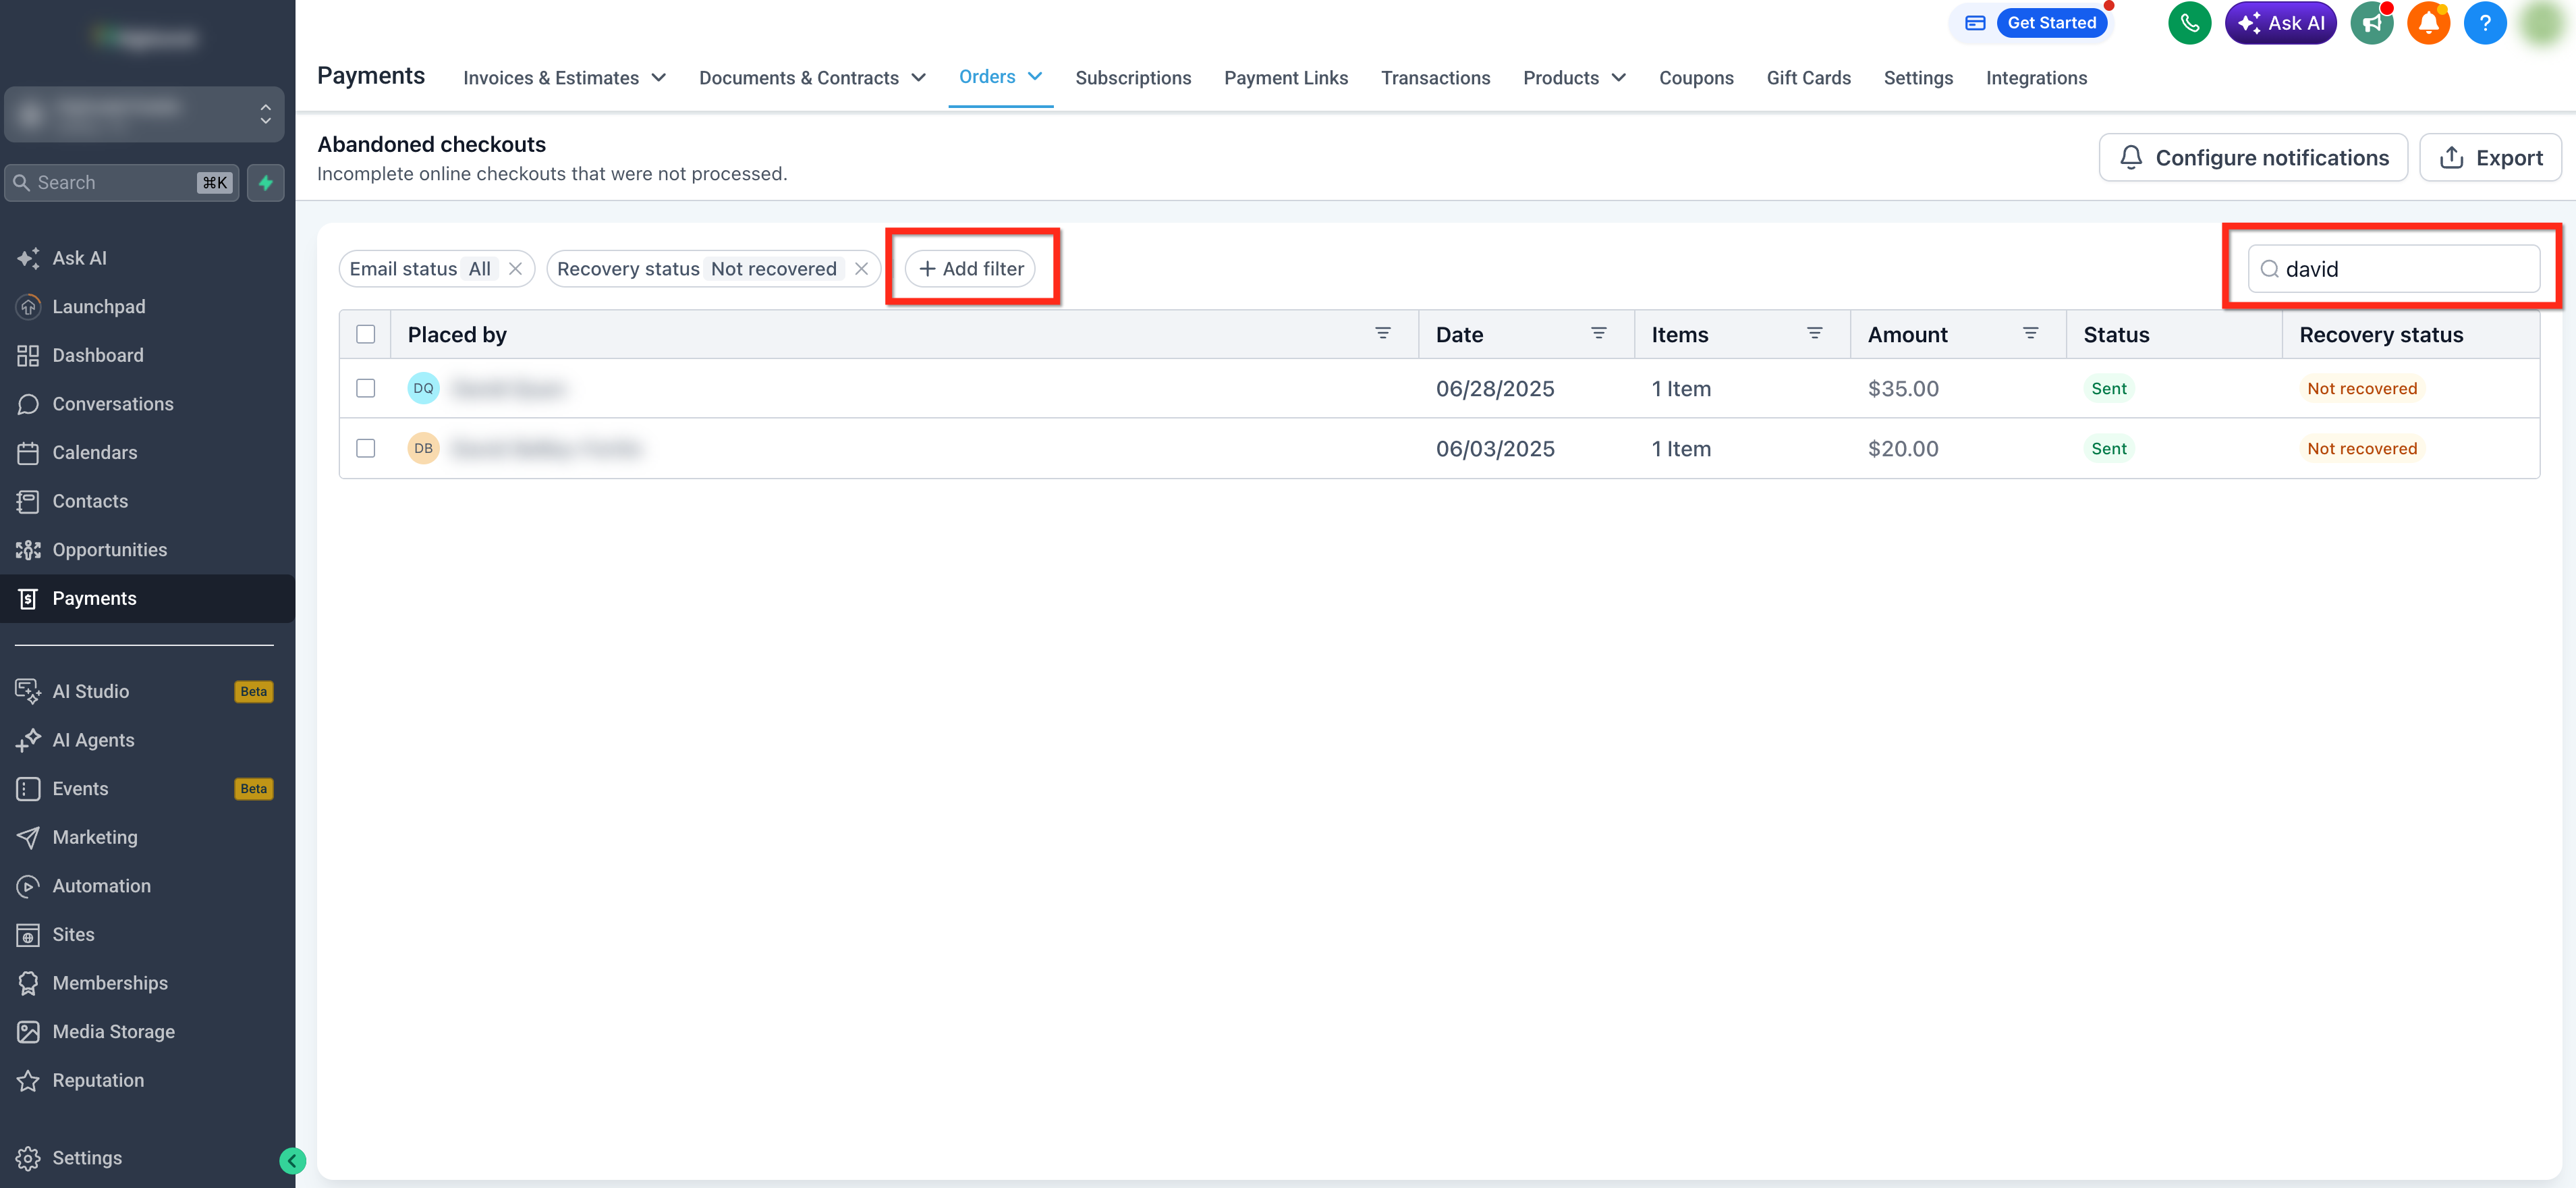Open the Payments Settings tab
This screenshot has height=1188, width=2576.
[1918, 78]
